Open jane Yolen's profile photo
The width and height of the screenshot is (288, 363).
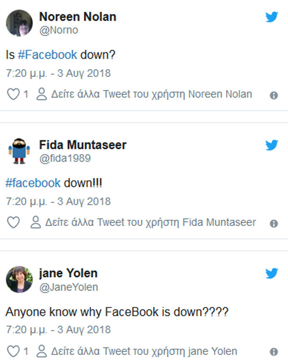[x=19, y=279]
